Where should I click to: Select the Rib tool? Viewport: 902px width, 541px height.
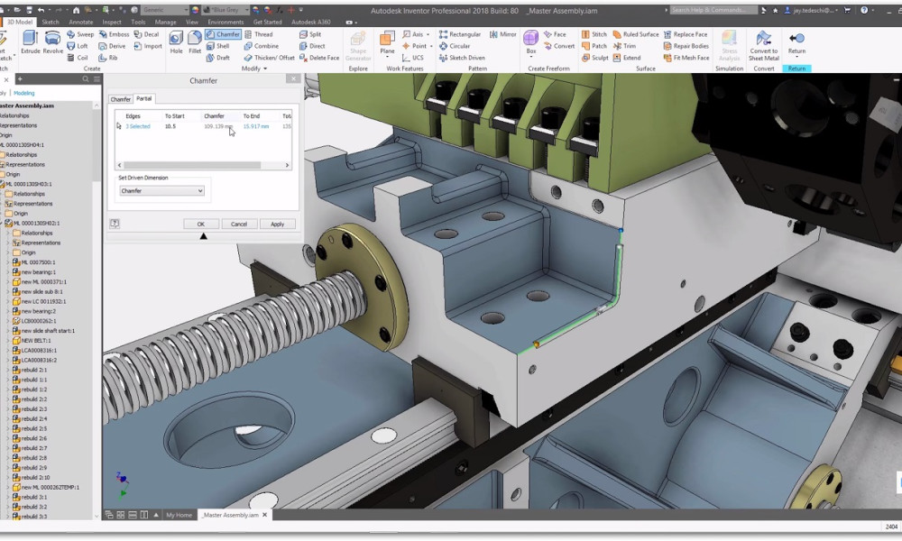[108, 58]
